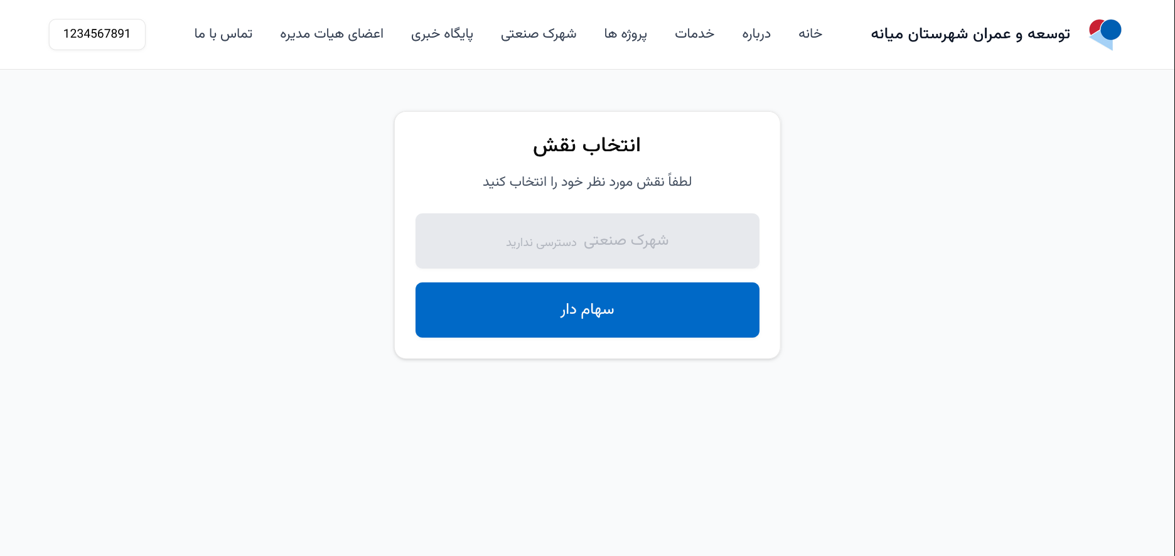The height and width of the screenshot is (556, 1175).
Task: Click the greyed-out شهرک صنعتی role option
Action: point(587,241)
